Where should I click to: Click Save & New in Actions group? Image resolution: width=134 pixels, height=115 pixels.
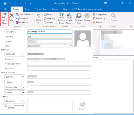(23, 14)
